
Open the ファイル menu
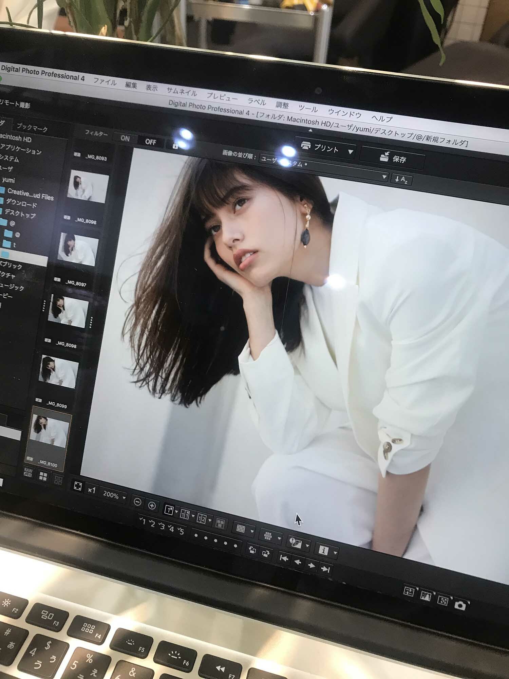tap(105, 81)
